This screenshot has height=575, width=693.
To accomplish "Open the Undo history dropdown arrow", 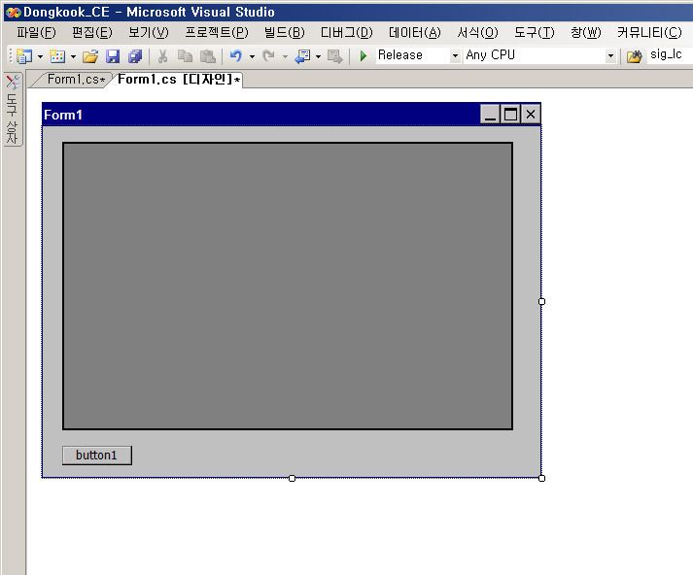I will tap(252, 56).
